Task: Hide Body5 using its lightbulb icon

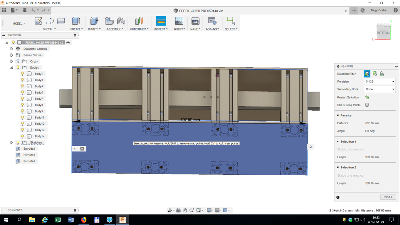Action: pos(23,93)
